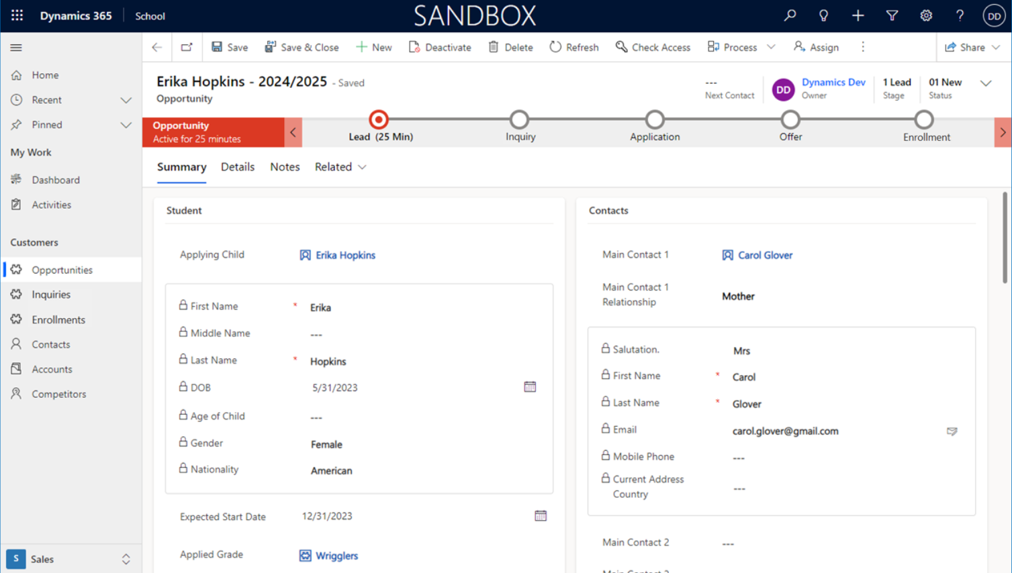Open record in new window icon

[x=187, y=47]
